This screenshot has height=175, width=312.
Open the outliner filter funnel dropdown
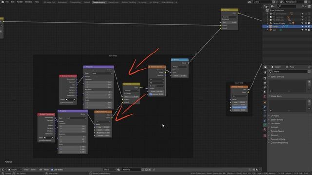point(304,6)
